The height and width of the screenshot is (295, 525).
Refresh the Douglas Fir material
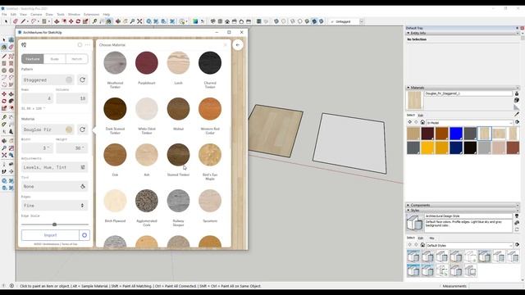click(x=82, y=129)
